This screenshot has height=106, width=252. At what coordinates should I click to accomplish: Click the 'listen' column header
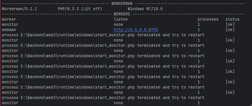[121, 19]
